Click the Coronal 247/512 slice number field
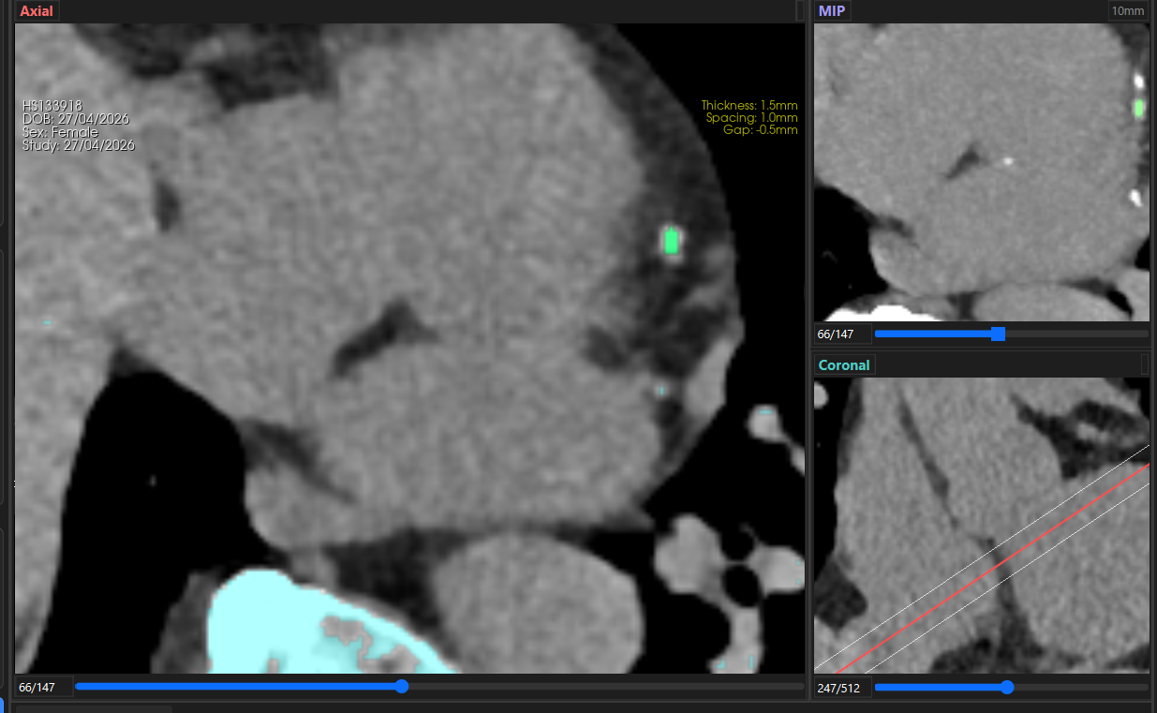 coord(843,688)
